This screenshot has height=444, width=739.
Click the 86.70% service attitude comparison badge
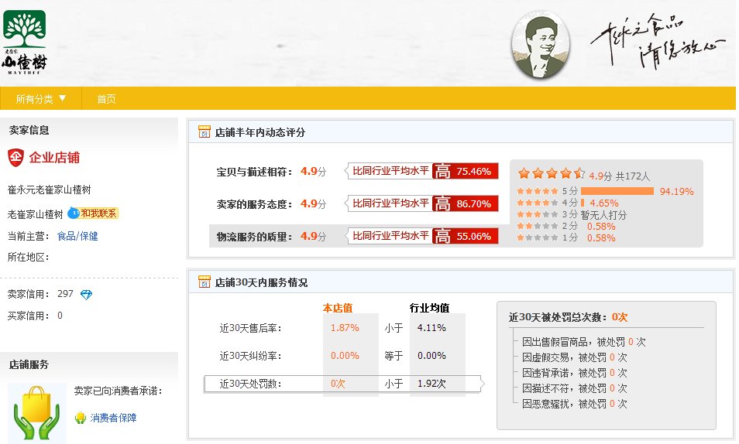pos(465,203)
